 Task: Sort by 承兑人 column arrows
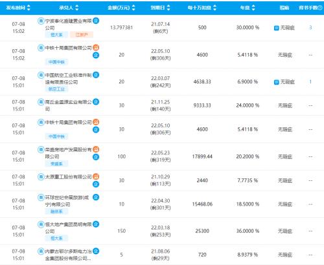[76, 8]
